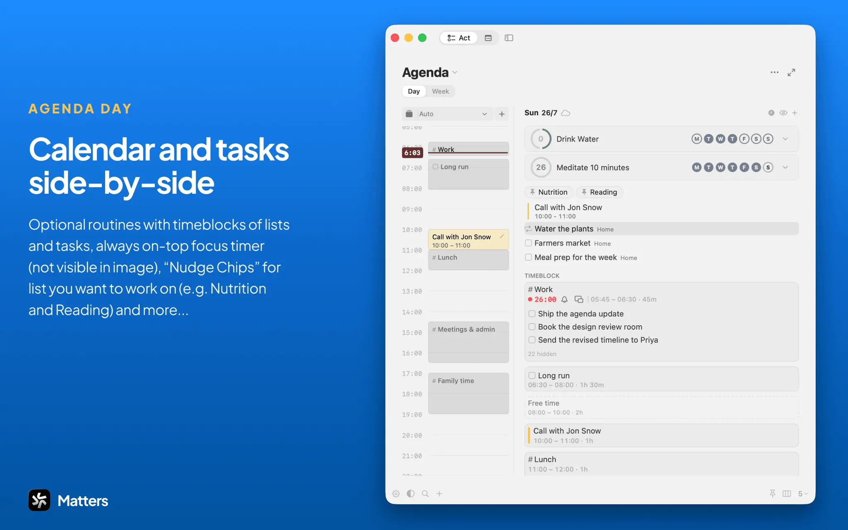Open Call with Jon Snow timeblock card
The height and width of the screenshot is (530, 848).
(661, 436)
